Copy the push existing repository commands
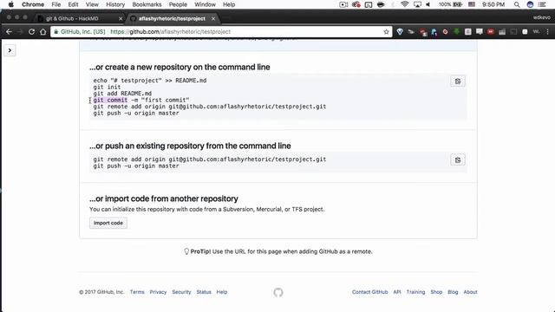 458,160
